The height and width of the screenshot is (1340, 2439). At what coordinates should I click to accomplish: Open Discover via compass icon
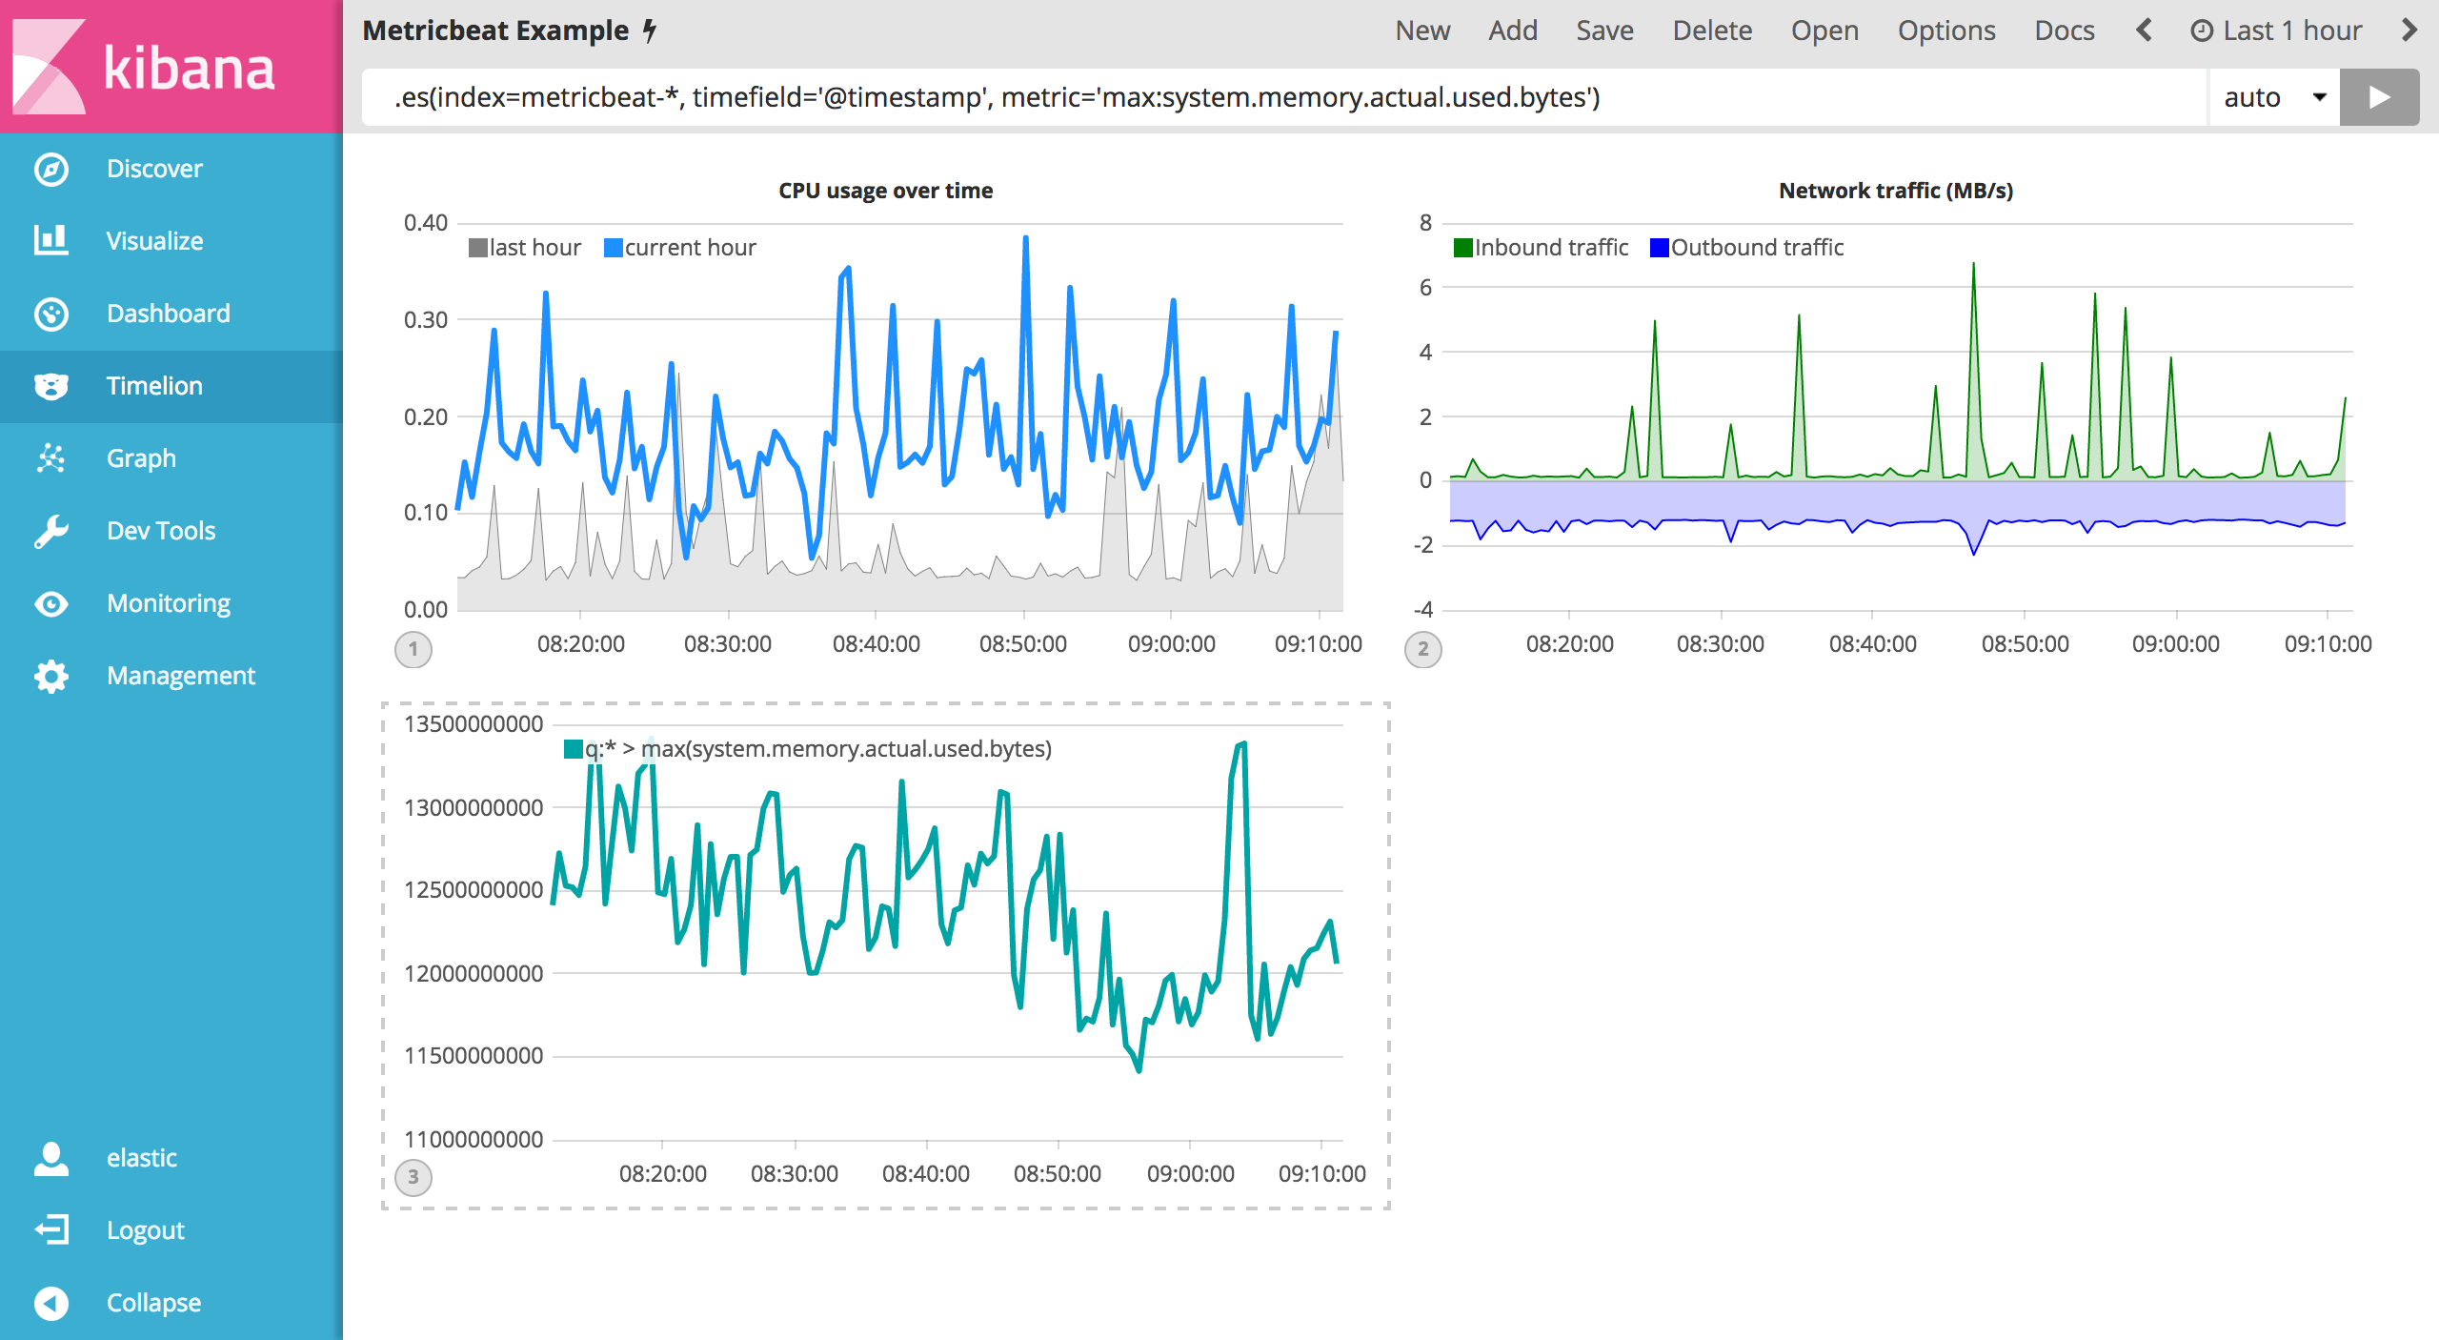[50, 170]
